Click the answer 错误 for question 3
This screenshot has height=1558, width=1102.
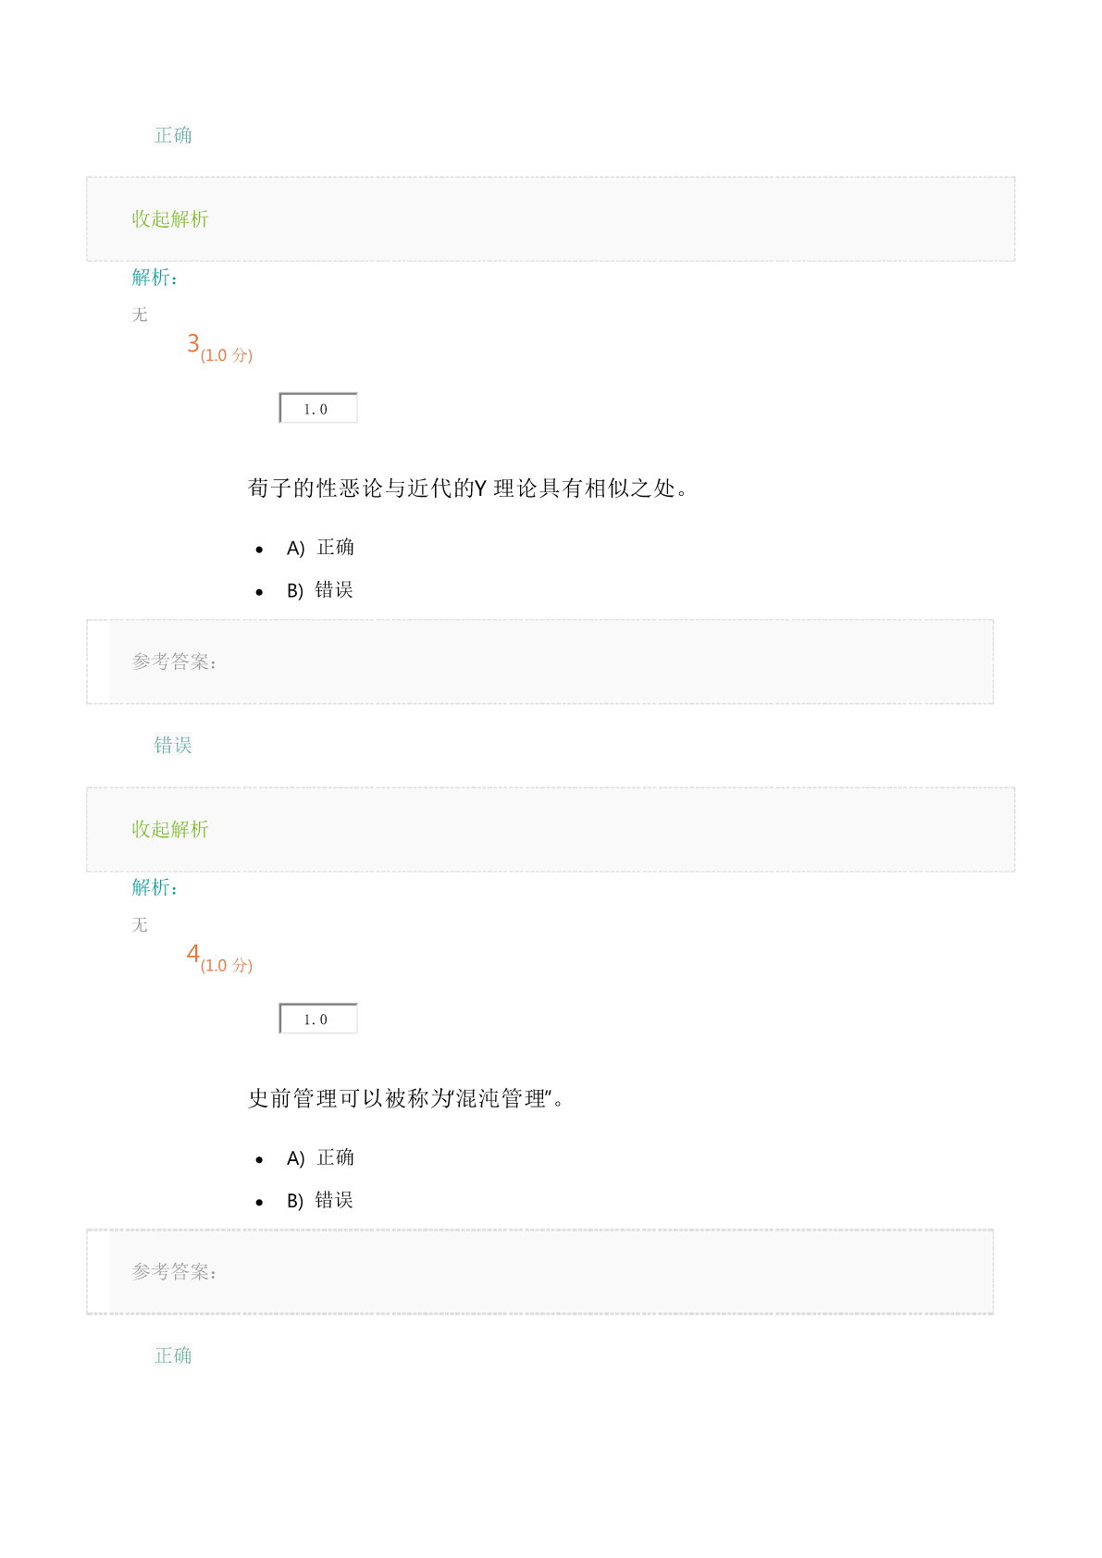point(173,746)
